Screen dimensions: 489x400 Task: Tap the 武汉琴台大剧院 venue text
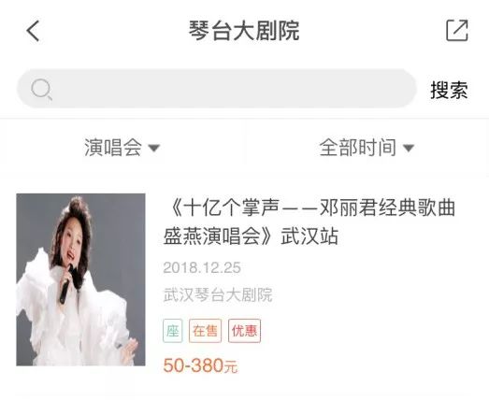(x=218, y=294)
